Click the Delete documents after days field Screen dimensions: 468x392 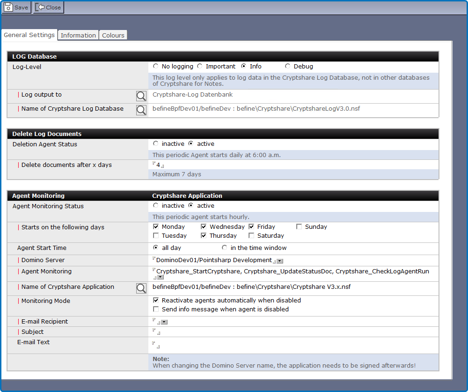(158, 165)
